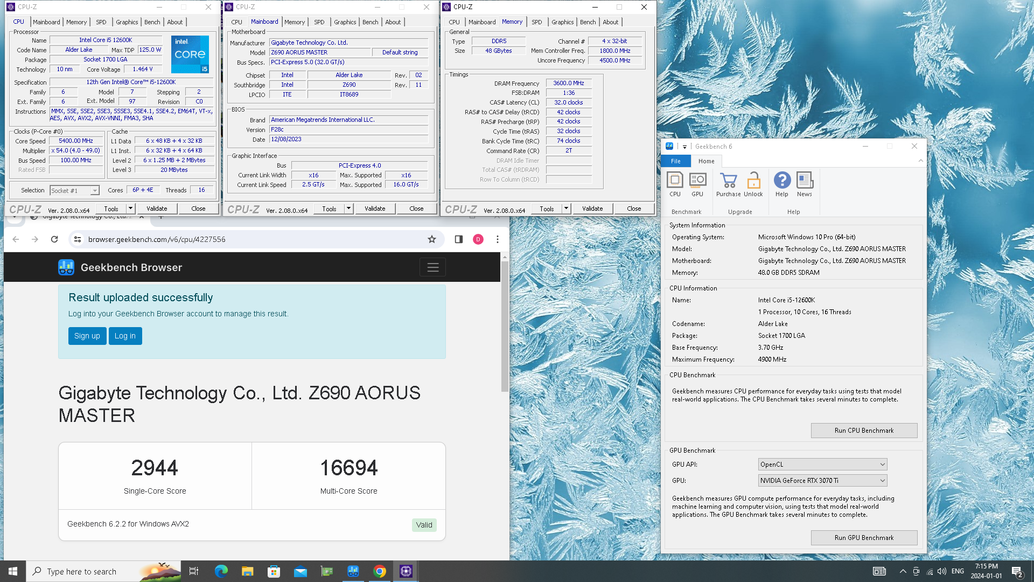The height and width of the screenshot is (582, 1034).
Task: Go forward in the browser
Action: [35, 239]
